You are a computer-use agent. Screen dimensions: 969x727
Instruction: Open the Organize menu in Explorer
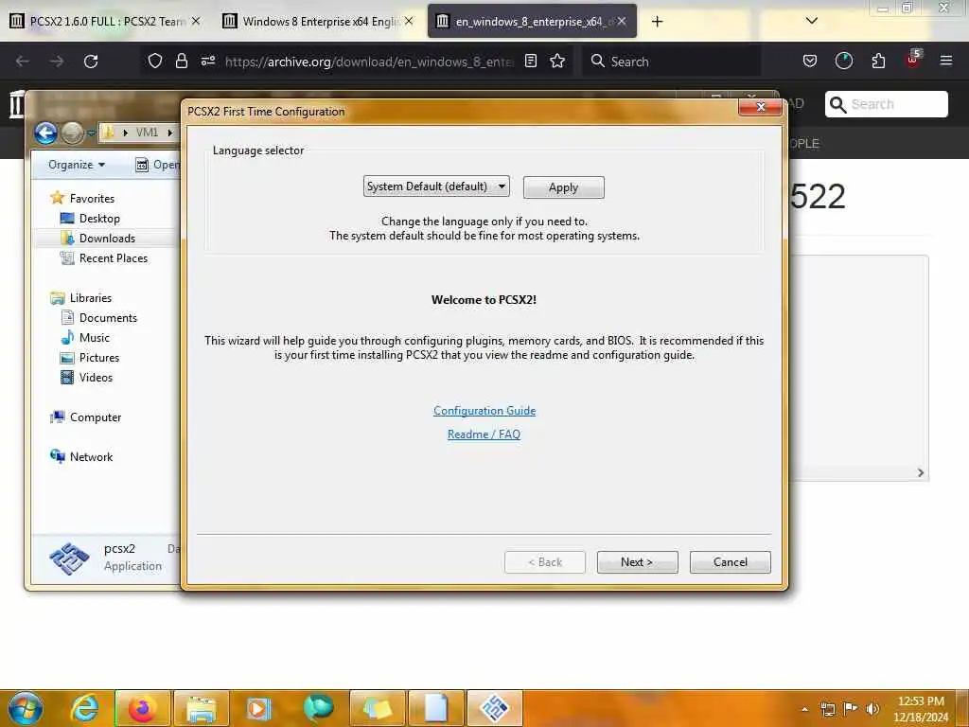coord(77,165)
